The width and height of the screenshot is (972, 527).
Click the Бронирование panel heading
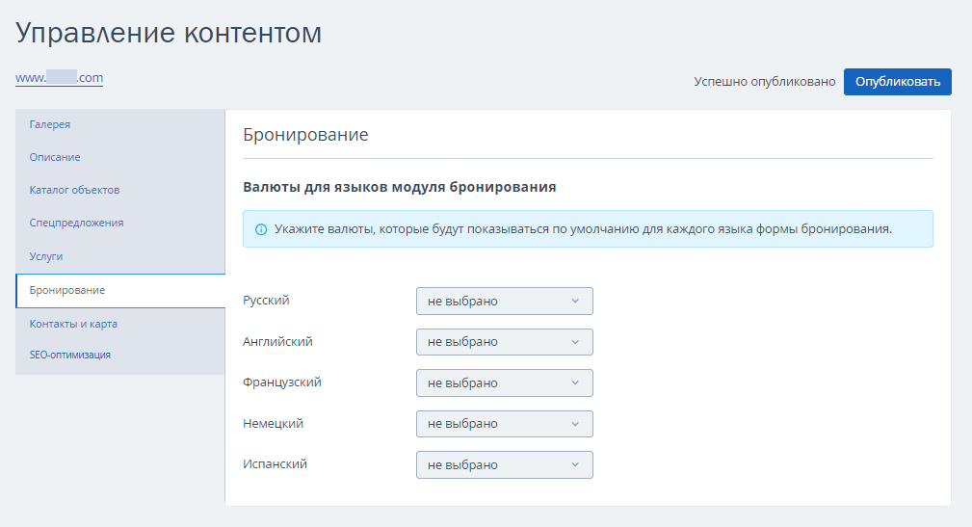pos(305,135)
